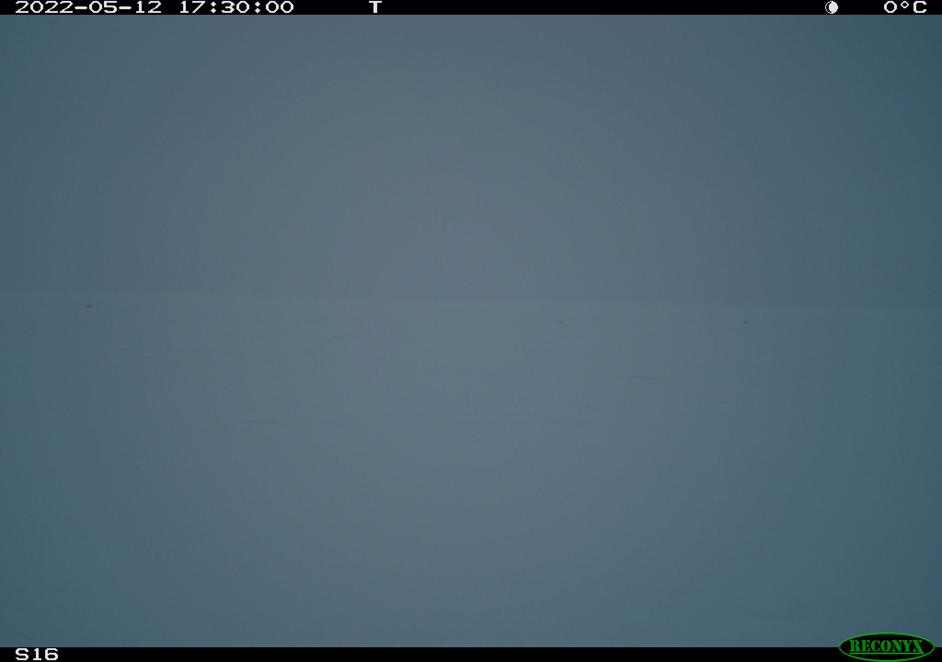Select the date 2022-05-12
This screenshot has width=942, height=662.
point(88,7)
